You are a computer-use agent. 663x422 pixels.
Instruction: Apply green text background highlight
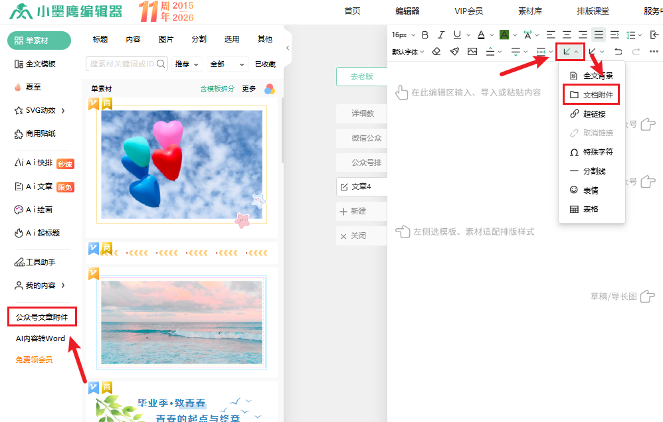coord(504,35)
